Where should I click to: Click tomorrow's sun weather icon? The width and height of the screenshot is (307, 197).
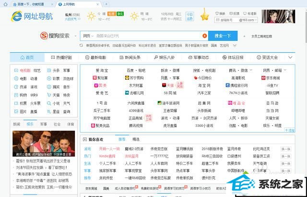coord(134,16)
